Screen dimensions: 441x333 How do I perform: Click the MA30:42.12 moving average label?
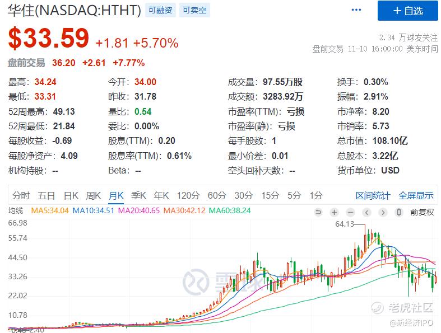click(x=184, y=210)
